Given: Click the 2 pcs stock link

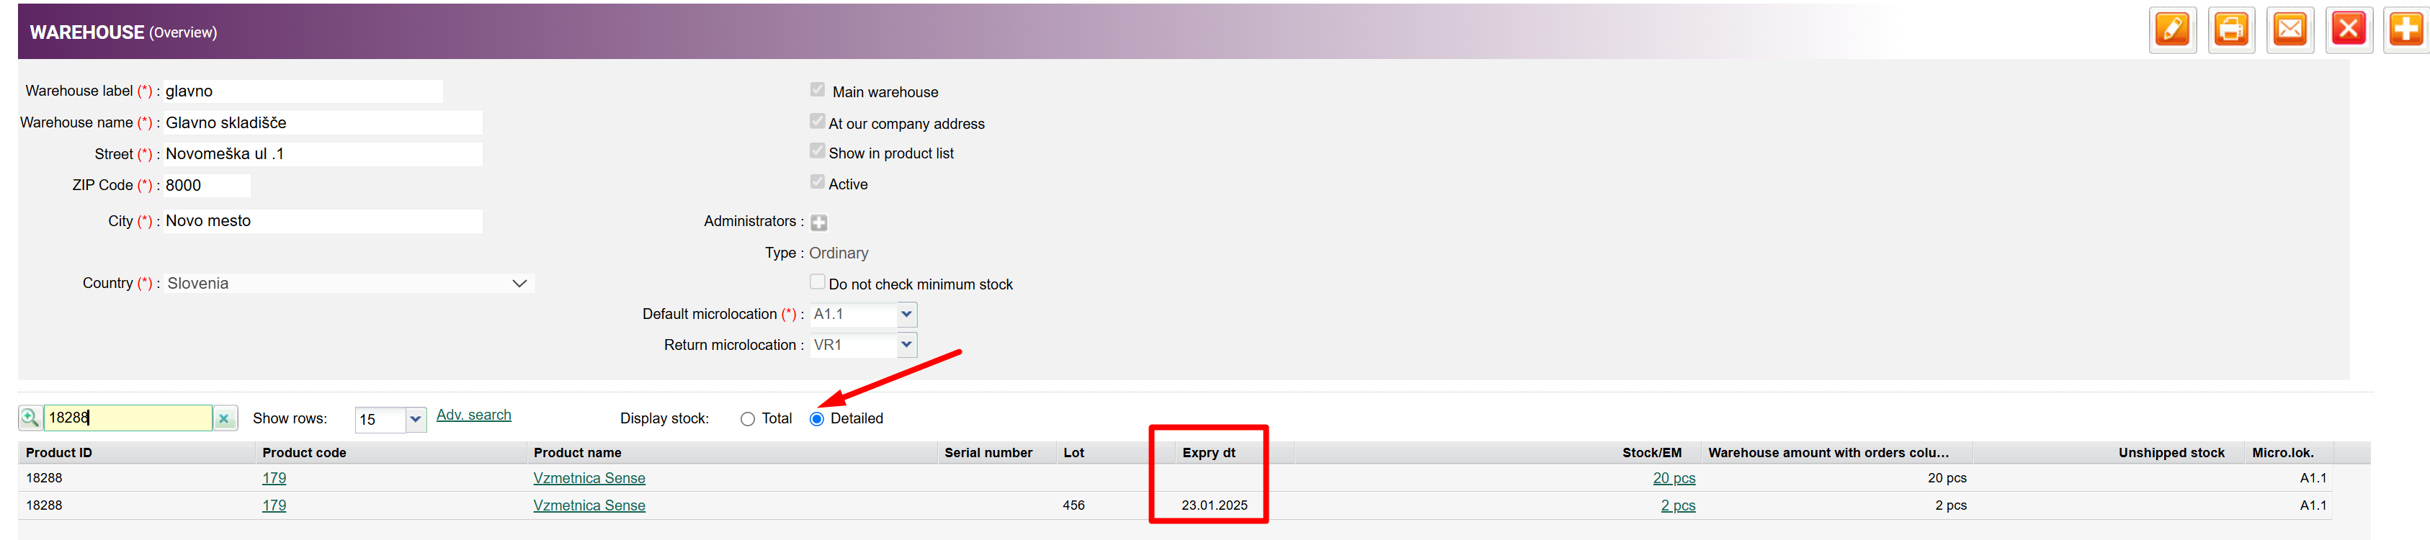Looking at the screenshot, I should tap(1678, 505).
